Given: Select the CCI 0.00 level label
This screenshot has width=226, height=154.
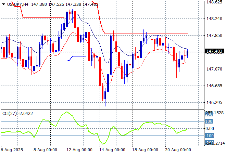Looking at the screenshot, I should pos(210,128).
